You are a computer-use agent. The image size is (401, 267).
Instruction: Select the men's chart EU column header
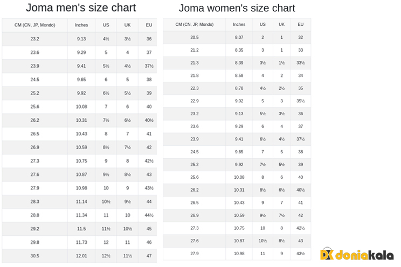click(149, 25)
